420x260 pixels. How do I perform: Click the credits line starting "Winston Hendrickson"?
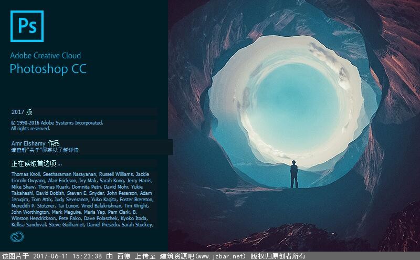pos(80,219)
